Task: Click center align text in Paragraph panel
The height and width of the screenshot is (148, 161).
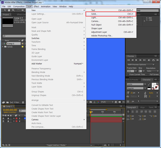Action: [133, 111]
